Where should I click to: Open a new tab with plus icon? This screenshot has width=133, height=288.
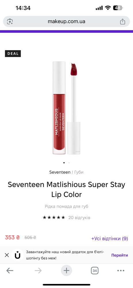click(x=66, y=270)
